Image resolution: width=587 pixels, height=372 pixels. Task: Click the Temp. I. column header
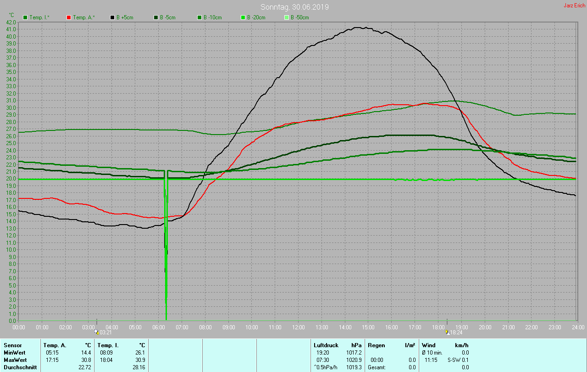[108, 345]
